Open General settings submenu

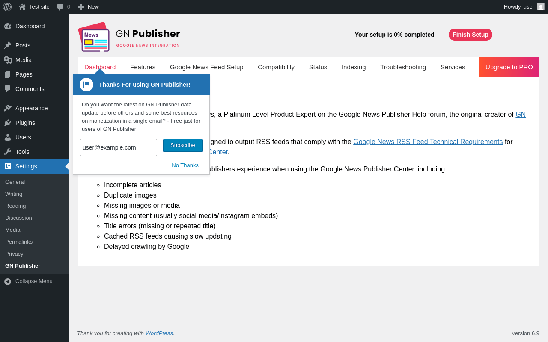(x=15, y=182)
